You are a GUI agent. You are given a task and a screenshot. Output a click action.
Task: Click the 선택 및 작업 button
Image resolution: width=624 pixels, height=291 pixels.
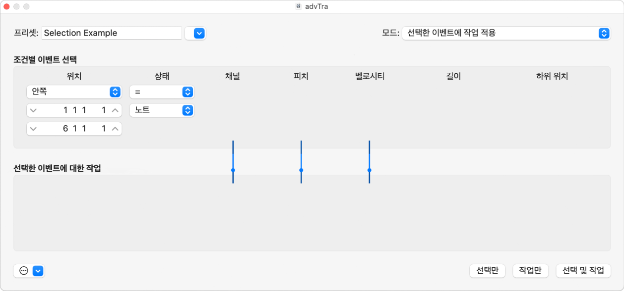(x=582, y=271)
